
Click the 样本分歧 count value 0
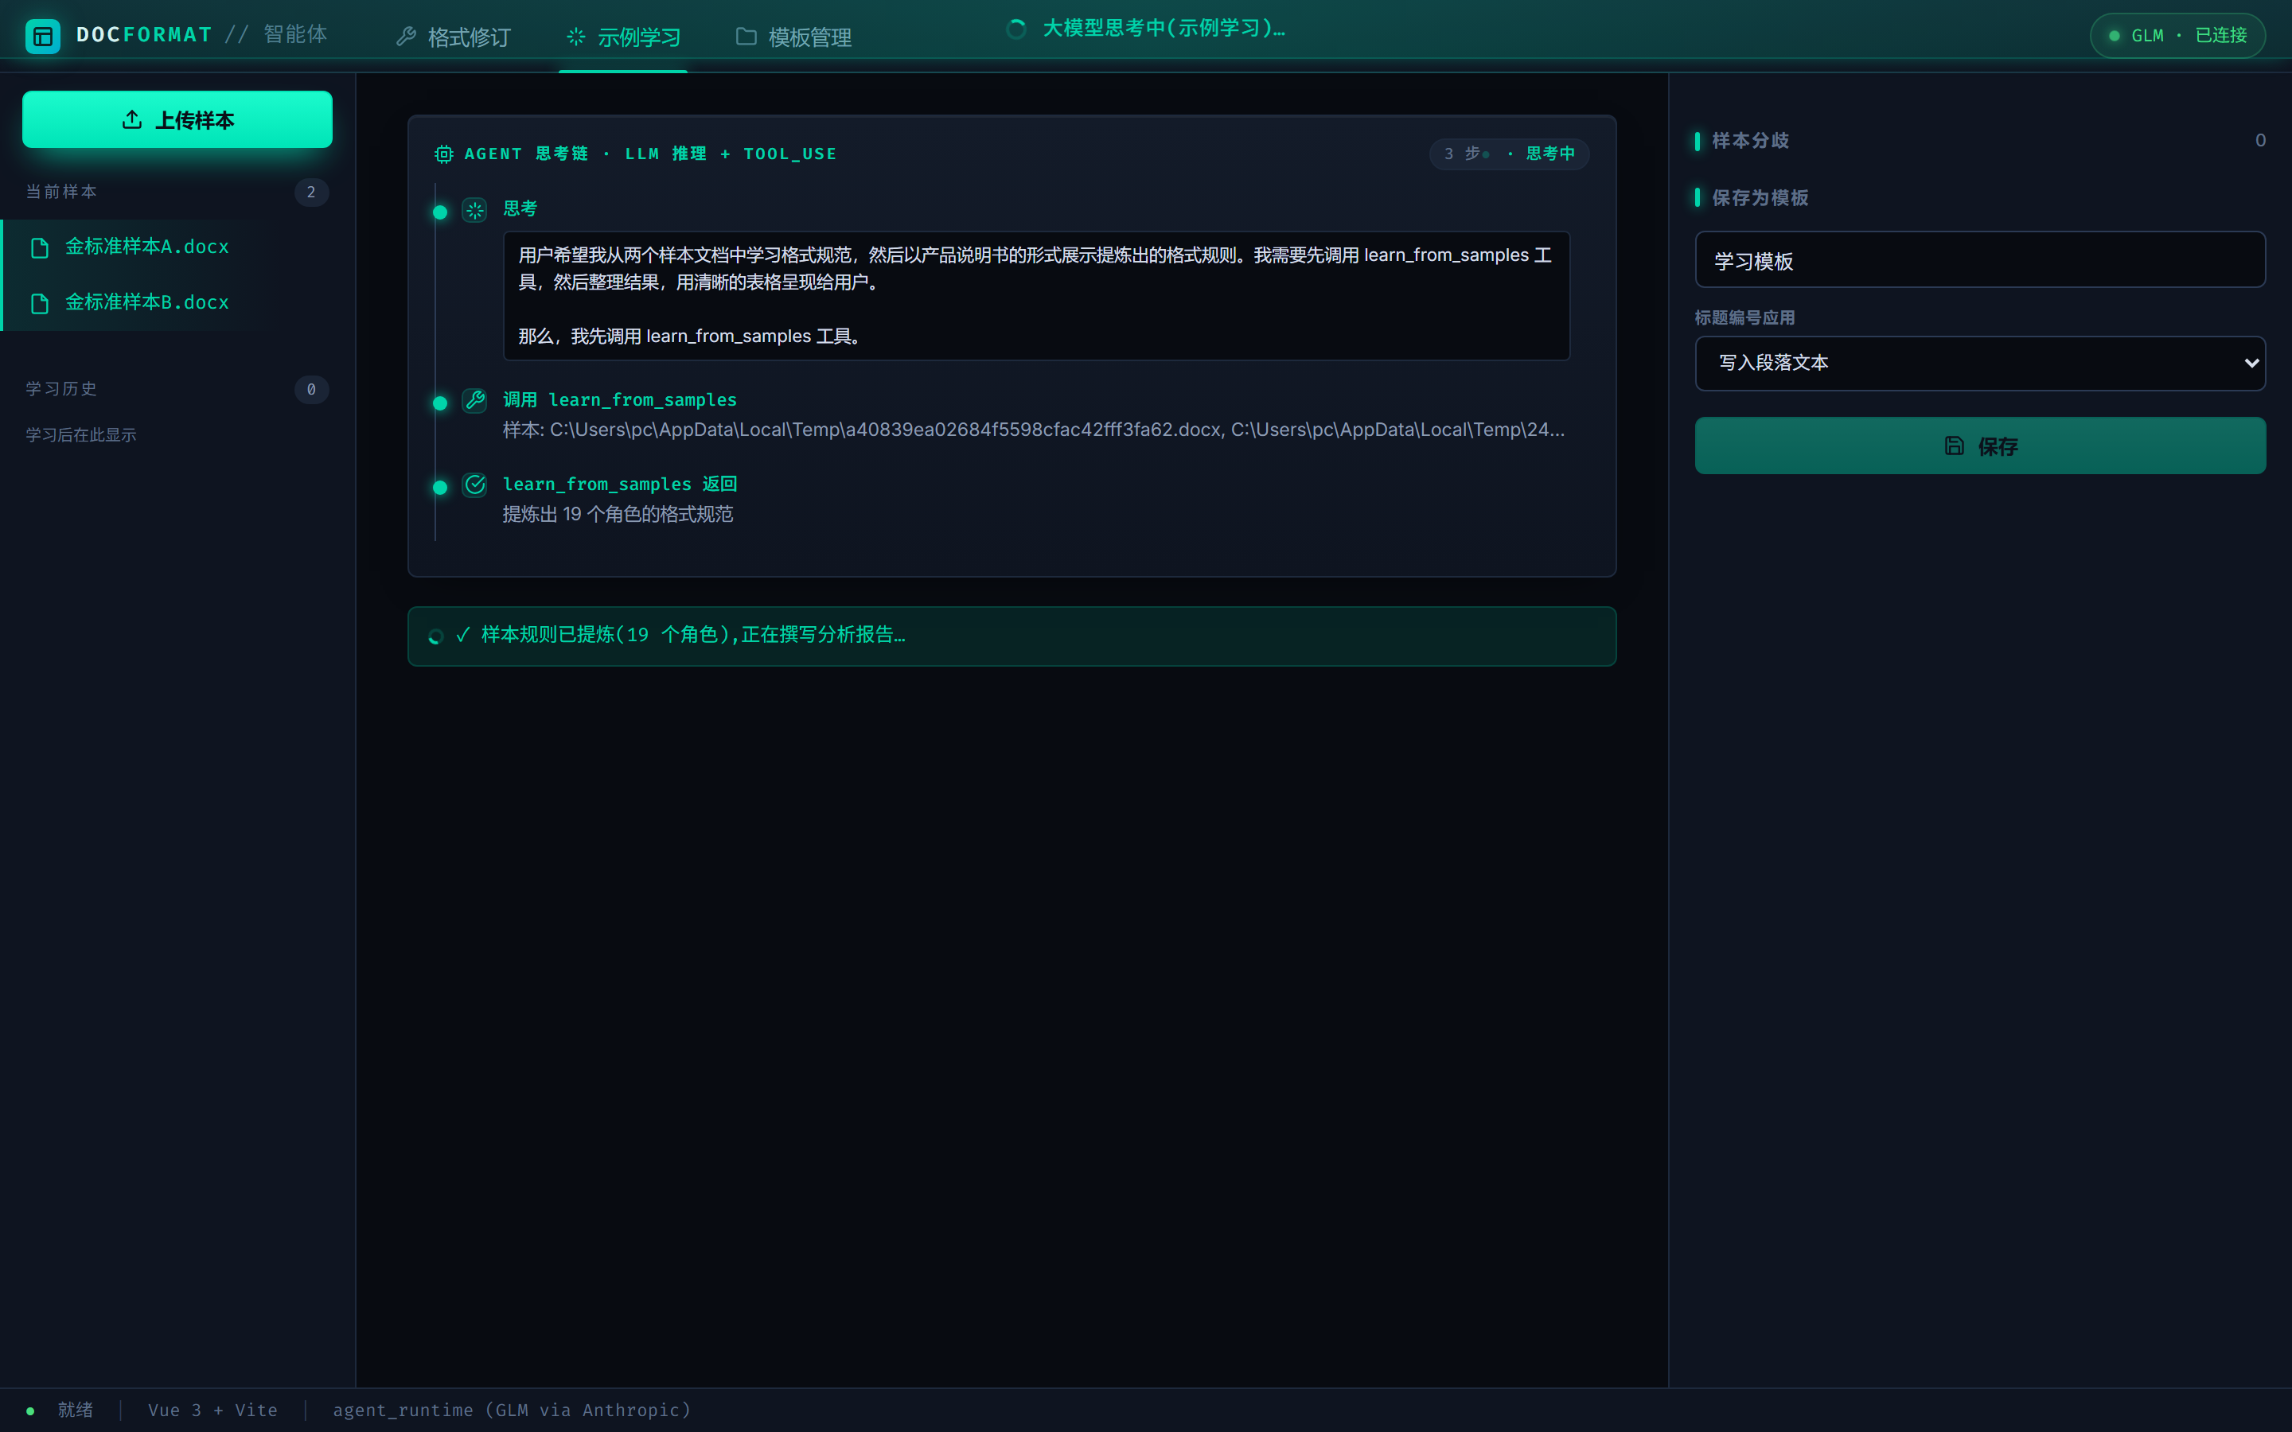tap(2260, 141)
